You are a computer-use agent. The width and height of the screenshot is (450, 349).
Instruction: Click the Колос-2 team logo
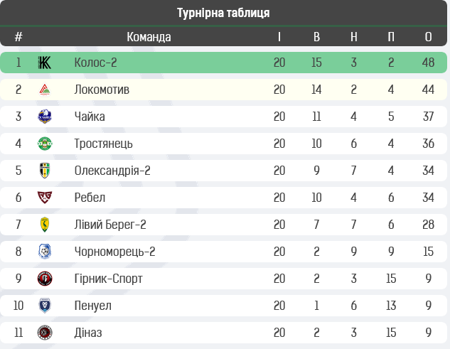(x=45, y=63)
